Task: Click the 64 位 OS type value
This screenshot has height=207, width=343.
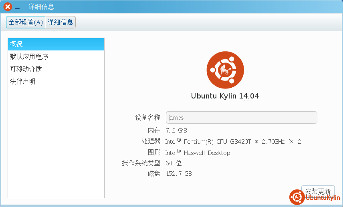Action: (174, 163)
